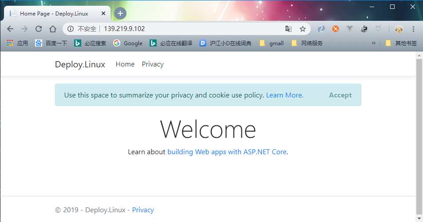Open a new tab with the plus button

tap(120, 13)
